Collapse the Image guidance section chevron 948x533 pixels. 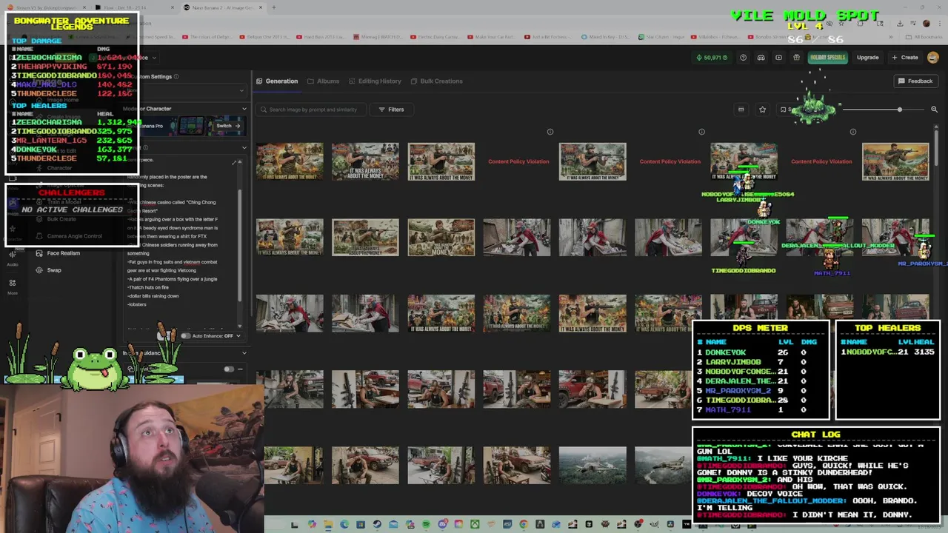click(244, 353)
